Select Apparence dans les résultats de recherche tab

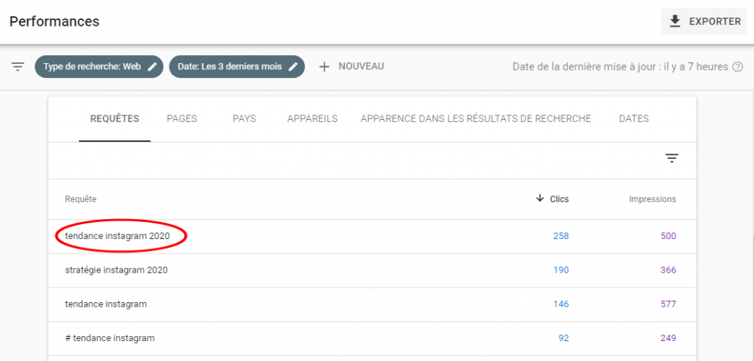pyautogui.click(x=476, y=118)
